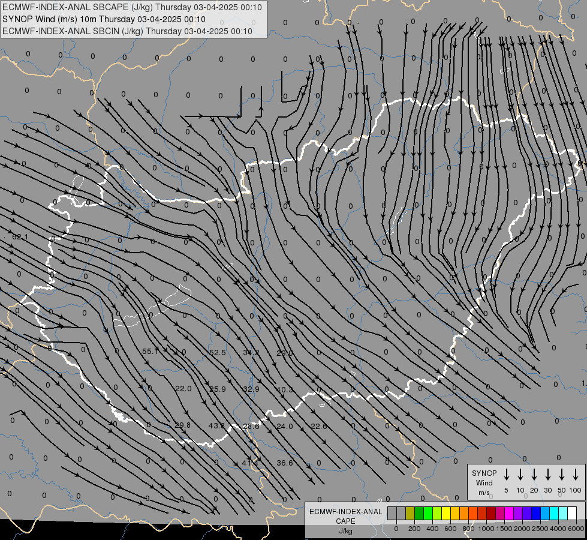587x540 pixels.
Task: Select the 34.2 grid value
Action: [251, 353]
